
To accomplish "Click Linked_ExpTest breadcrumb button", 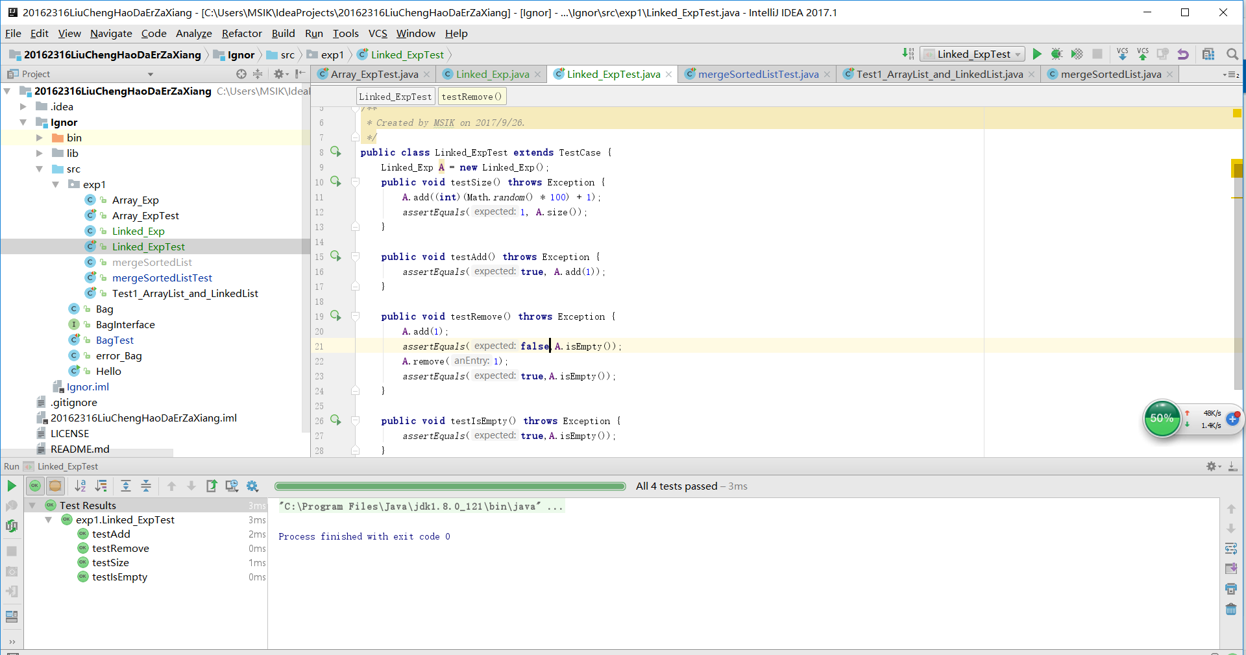I will [395, 97].
